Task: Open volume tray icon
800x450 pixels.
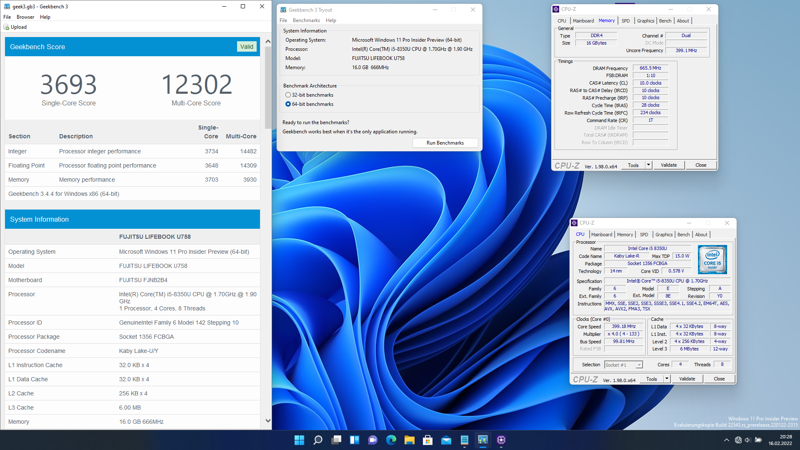Action: (747, 440)
